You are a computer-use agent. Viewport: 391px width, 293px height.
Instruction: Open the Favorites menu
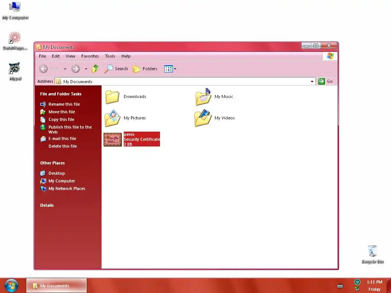point(90,56)
